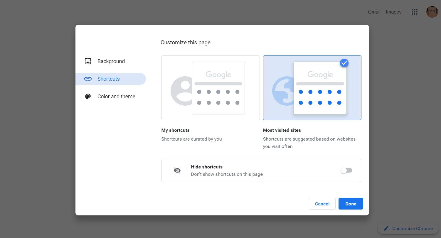The width and height of the screenshot is (441, 238).
Task: Open the Background customization section
Action: [x=111, y=61]
